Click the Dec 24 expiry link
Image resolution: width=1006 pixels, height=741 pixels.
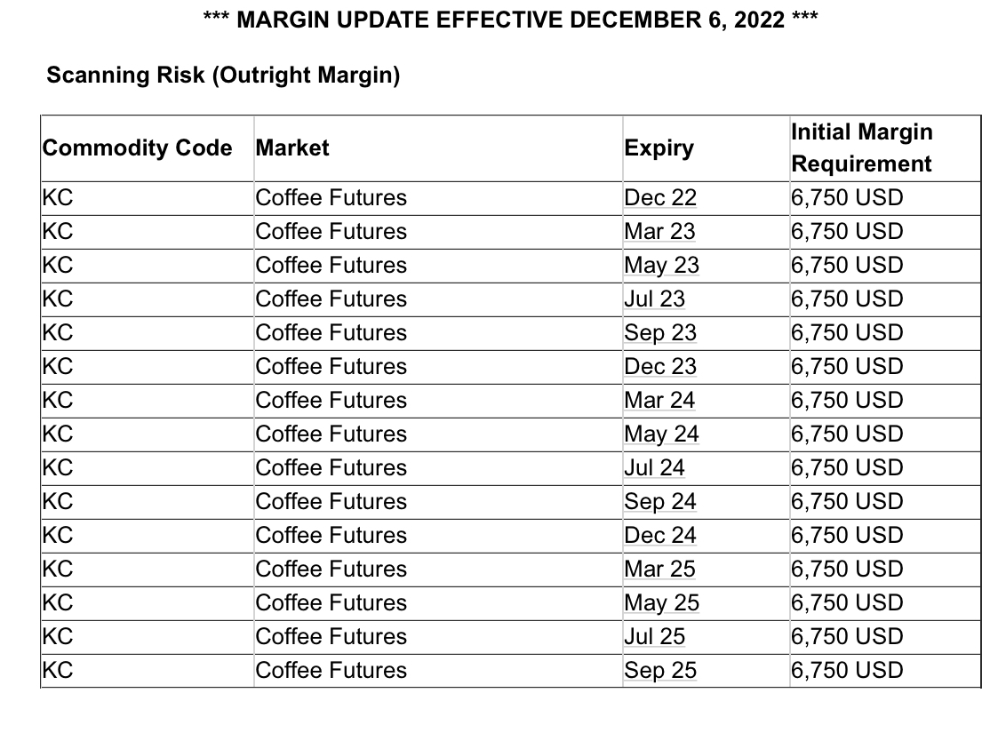(x=660, y=535)
